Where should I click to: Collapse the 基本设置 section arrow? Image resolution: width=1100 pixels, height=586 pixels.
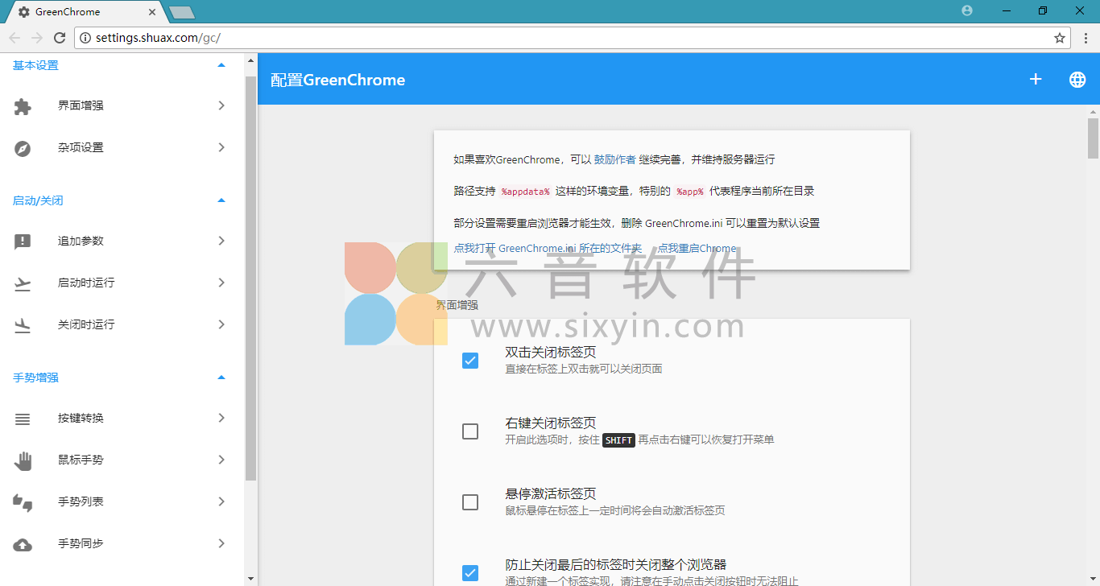(x=221, y=65)
